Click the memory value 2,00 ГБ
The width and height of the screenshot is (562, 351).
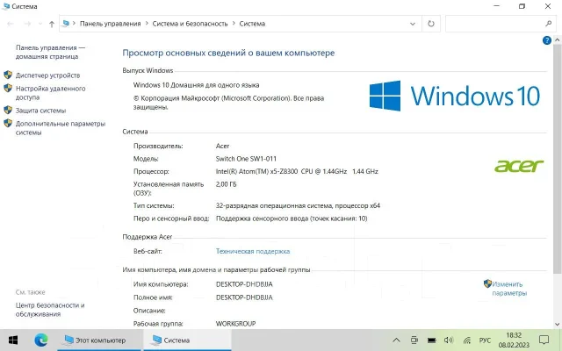pyautogui.click(x=227, y=184)
